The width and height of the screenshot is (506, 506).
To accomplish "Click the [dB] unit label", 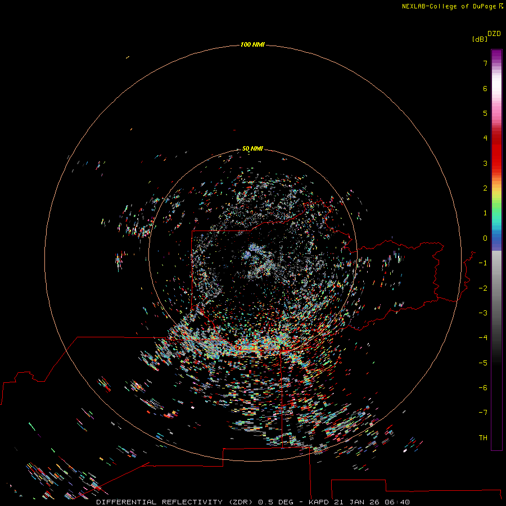I will pyautogui.click(x=480, y=39).
